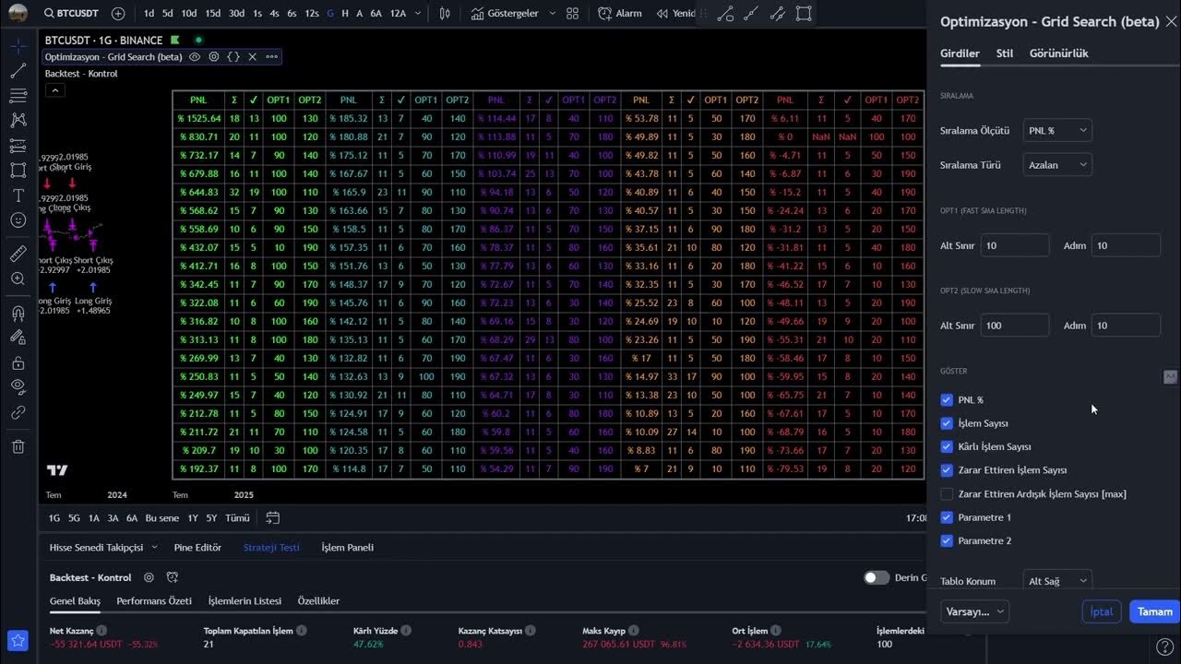This screenshot has width=1181, height=664.
Task: Uncheck the Kârlı İşlem Sayısı checkbox
Action: 947,446
